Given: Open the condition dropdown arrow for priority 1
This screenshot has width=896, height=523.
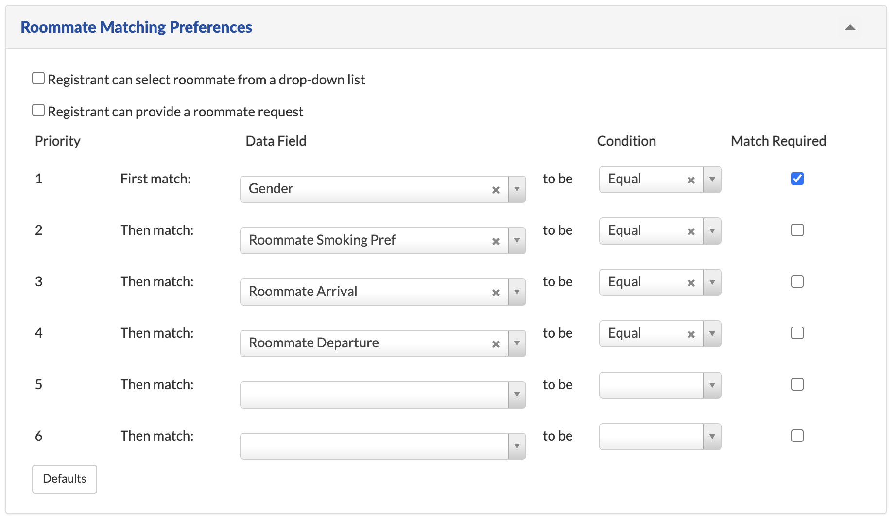Looking at the screenshot, I should [x=712, y=180].
